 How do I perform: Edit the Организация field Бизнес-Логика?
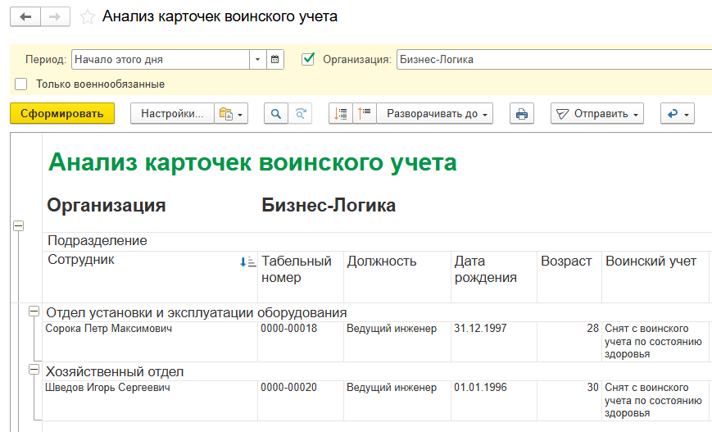[554, 60]
